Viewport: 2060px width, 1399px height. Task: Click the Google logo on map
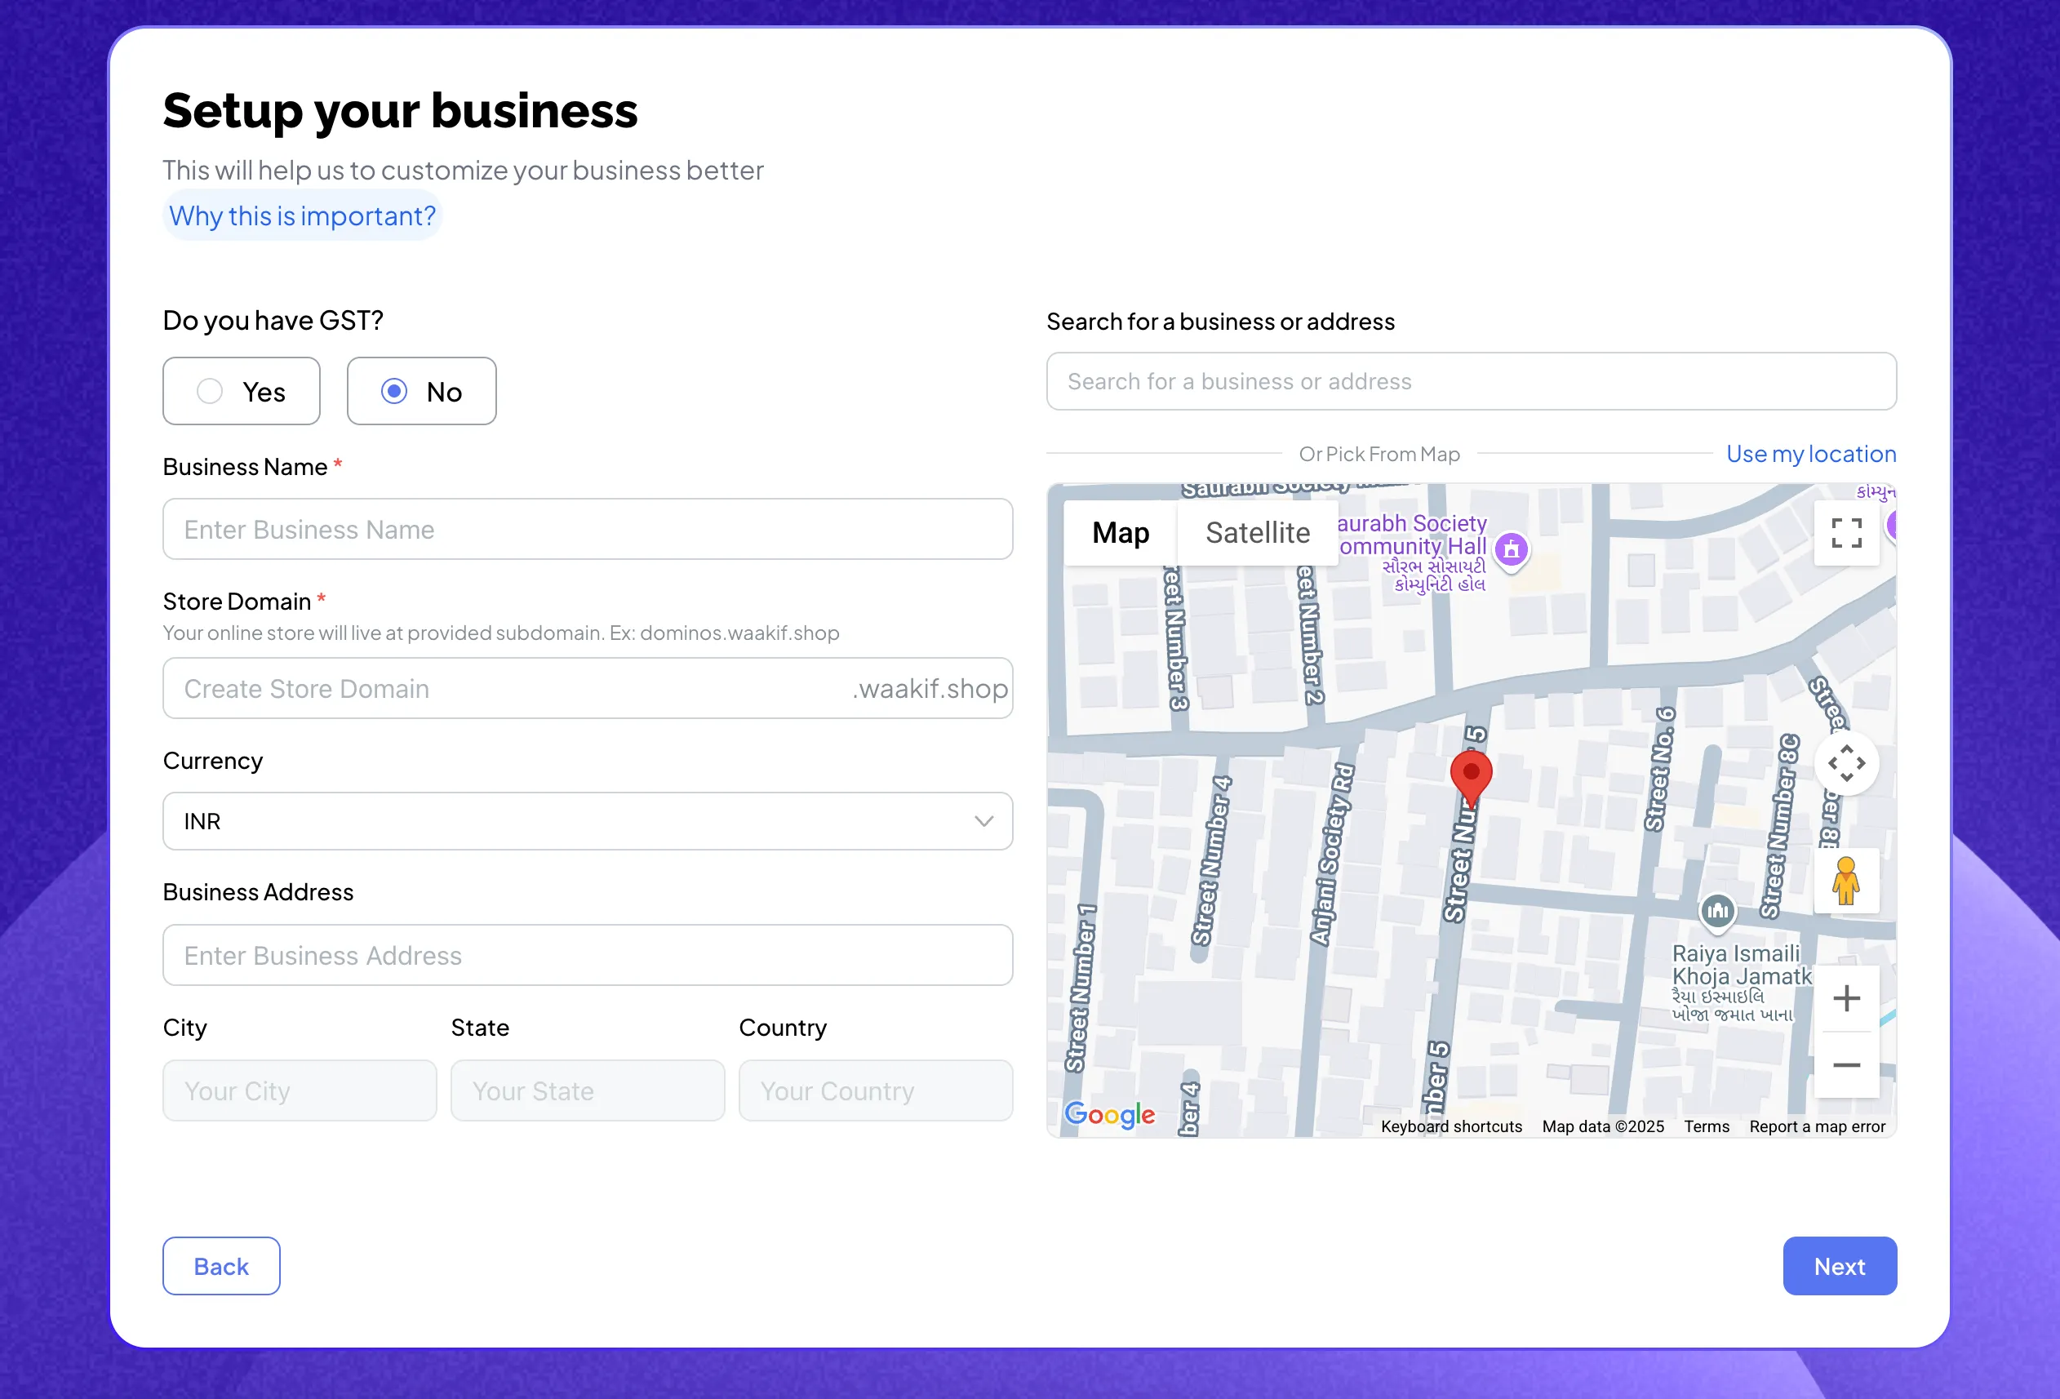(1109, 1114)
